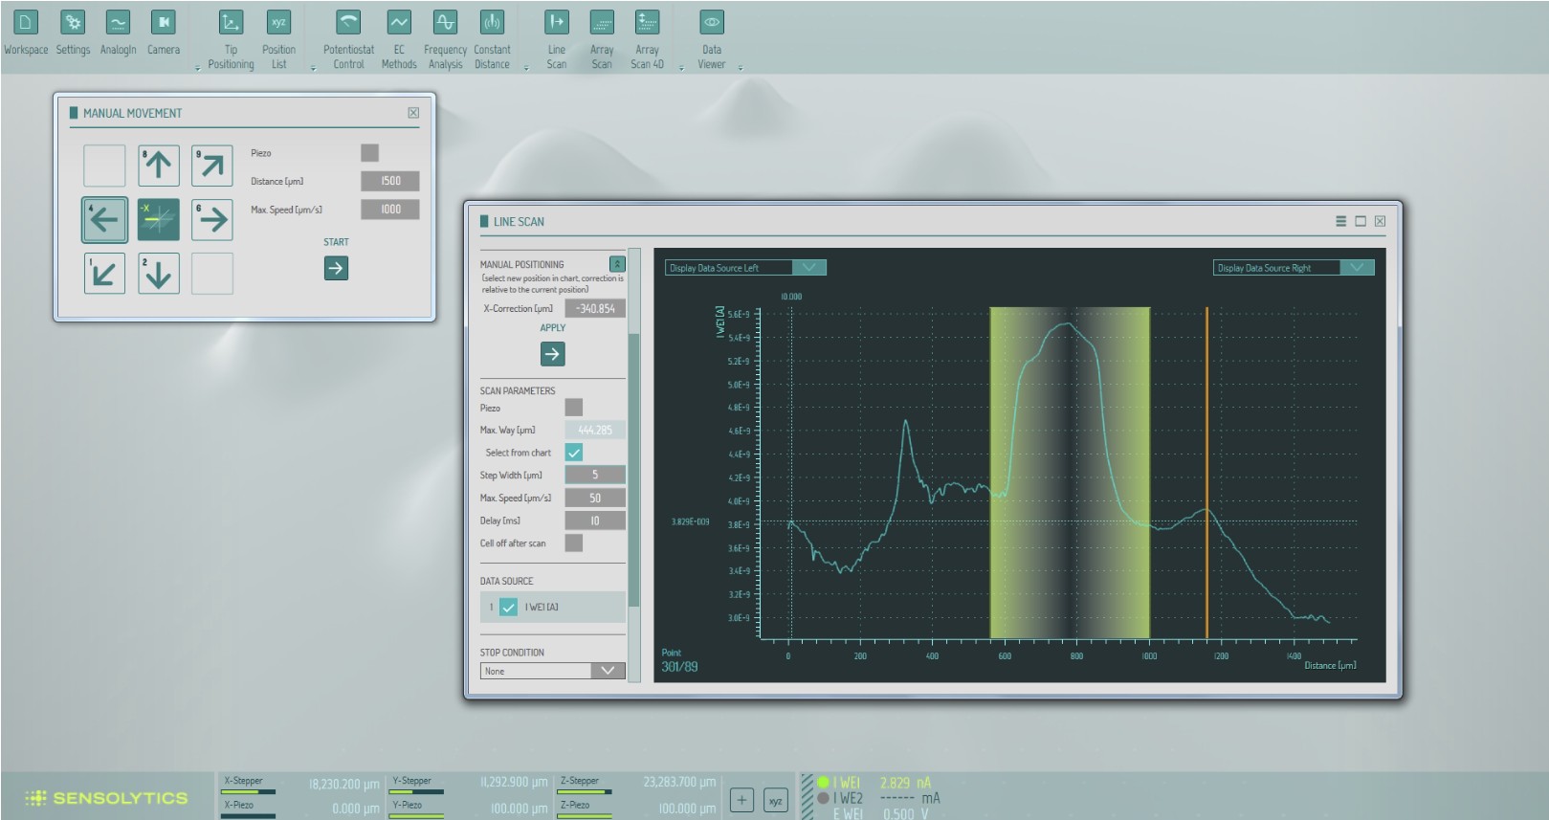The height and width of the screenshot is (820, 1549).
Task: Click the orange vertical marker in chart
Action: 1206,473
